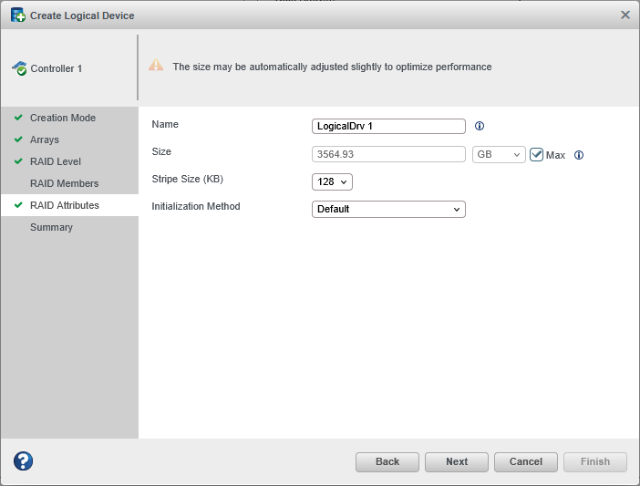Click the green checkmark beside RAID Level

(18, 161)
